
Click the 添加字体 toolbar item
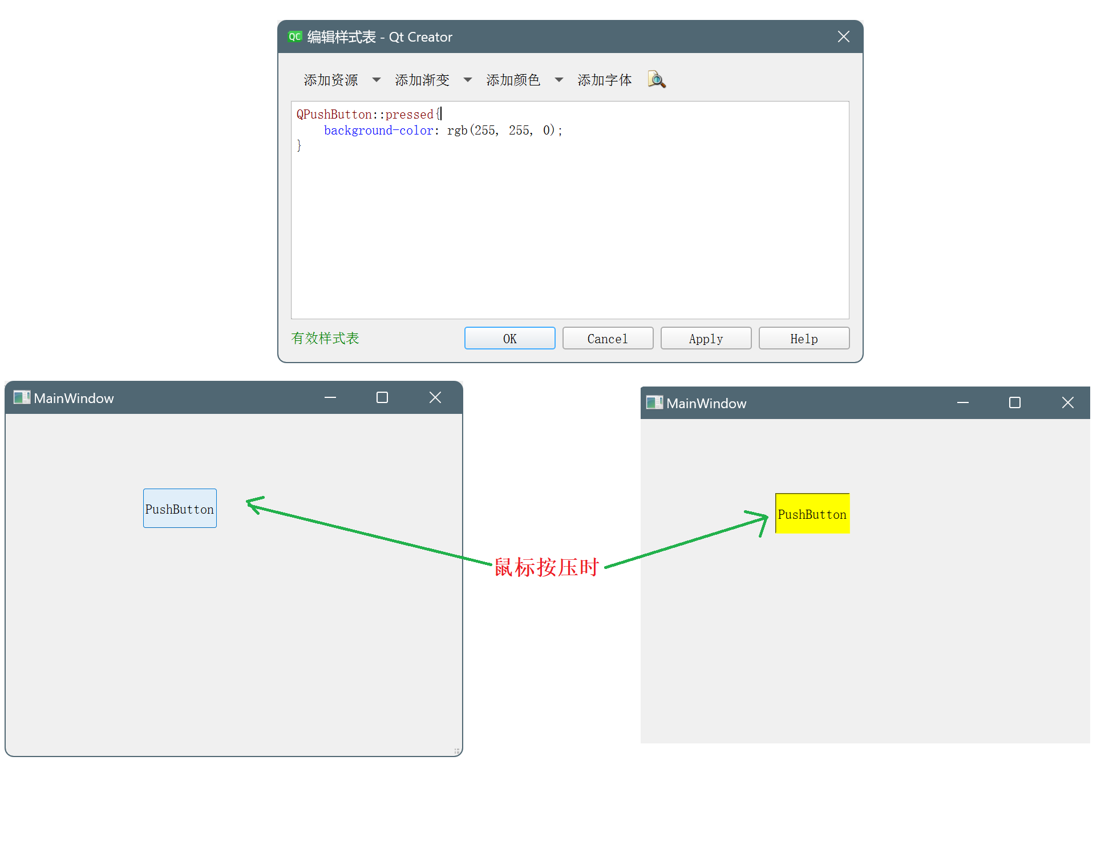(x=604, y=80)
